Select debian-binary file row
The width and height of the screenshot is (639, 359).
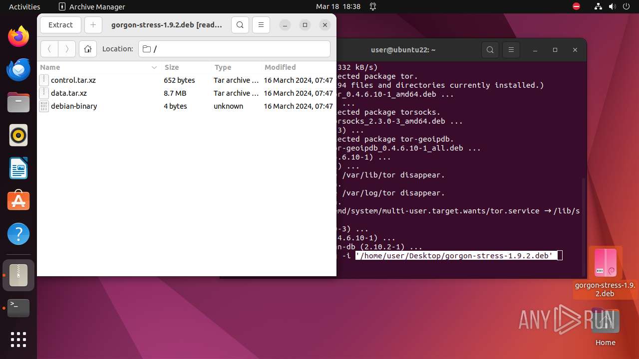[186, 106]
